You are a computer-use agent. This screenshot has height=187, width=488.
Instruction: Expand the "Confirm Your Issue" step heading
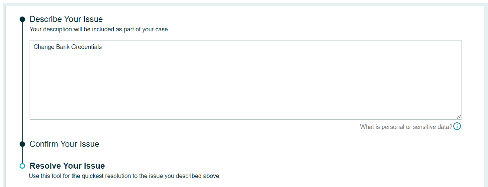[x=64, y=144]
